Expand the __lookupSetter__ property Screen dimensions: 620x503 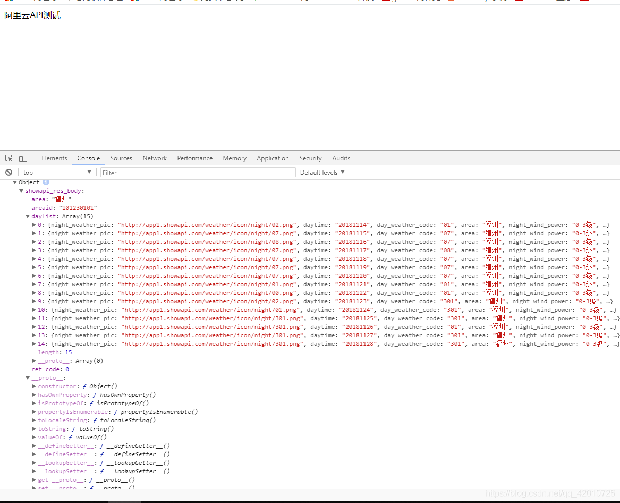pos(34,471)
